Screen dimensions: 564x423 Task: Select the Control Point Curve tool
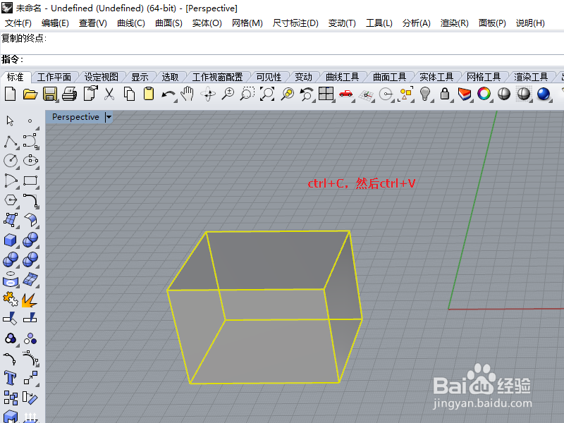click(30, 142)
